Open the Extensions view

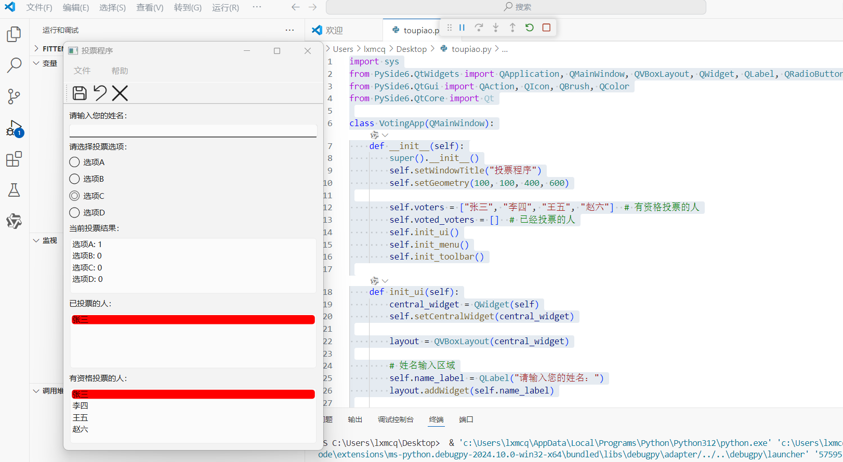tap(14, 159)
